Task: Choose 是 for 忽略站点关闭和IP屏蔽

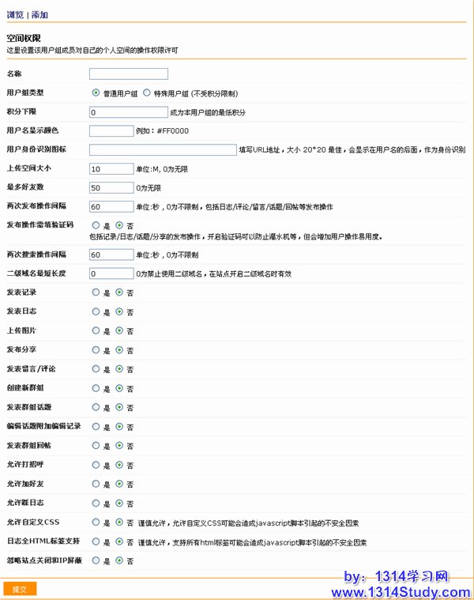Action: (x=96, y=560)
